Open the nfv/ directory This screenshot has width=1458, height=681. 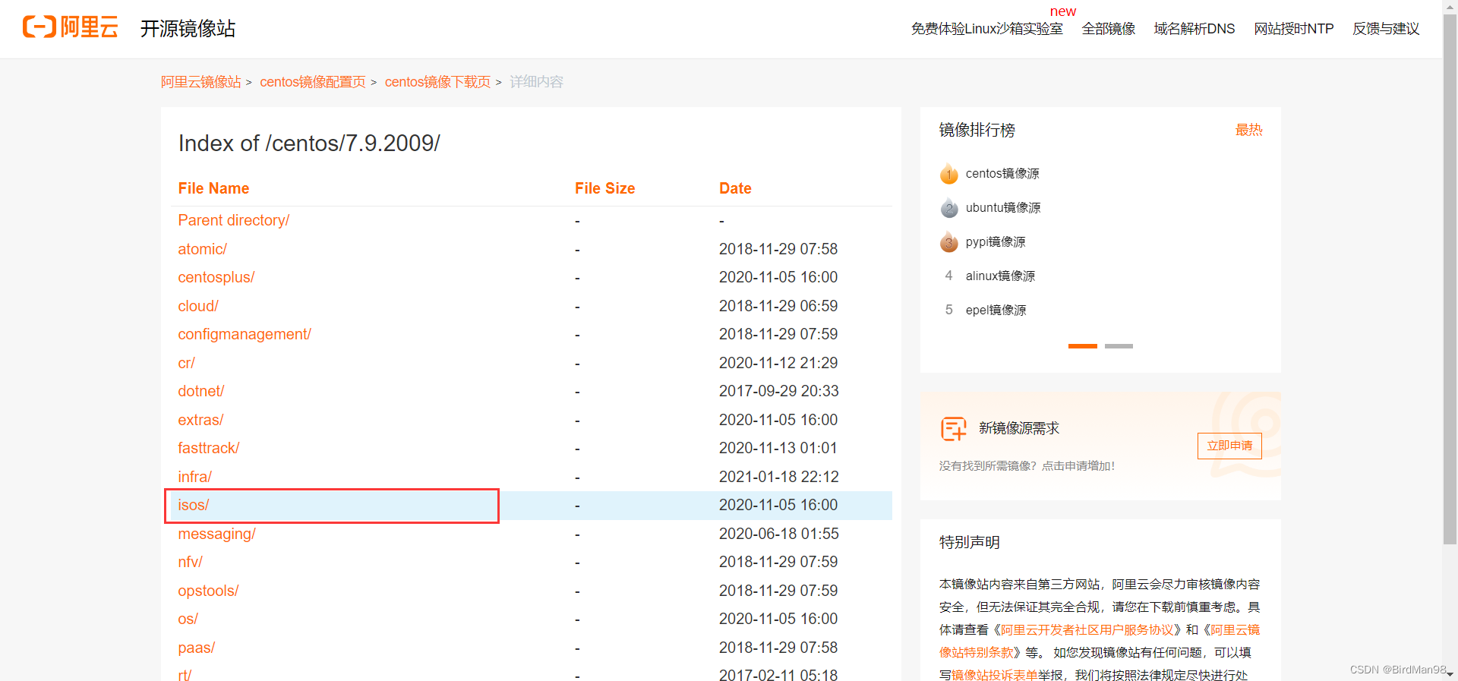tap(190, 562)
